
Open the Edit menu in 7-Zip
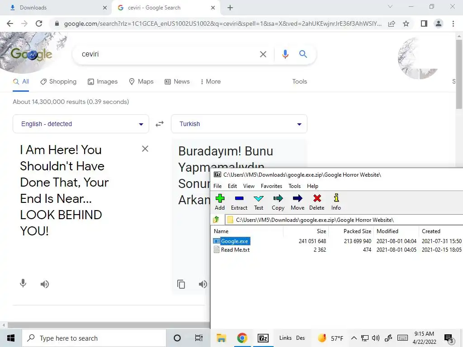[x=232, y=186]
